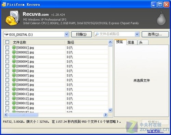This screenshot has width=171, height=135.
Task: Click the 扫描(S) scan button
Action: (81, 34)
